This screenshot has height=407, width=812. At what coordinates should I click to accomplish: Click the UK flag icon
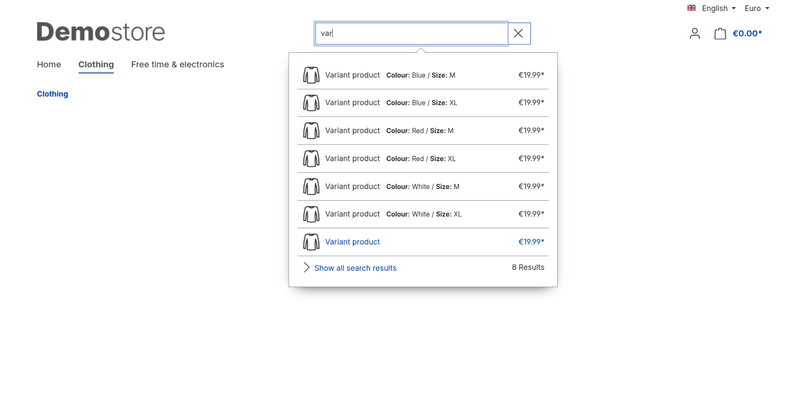pos(691,8)
